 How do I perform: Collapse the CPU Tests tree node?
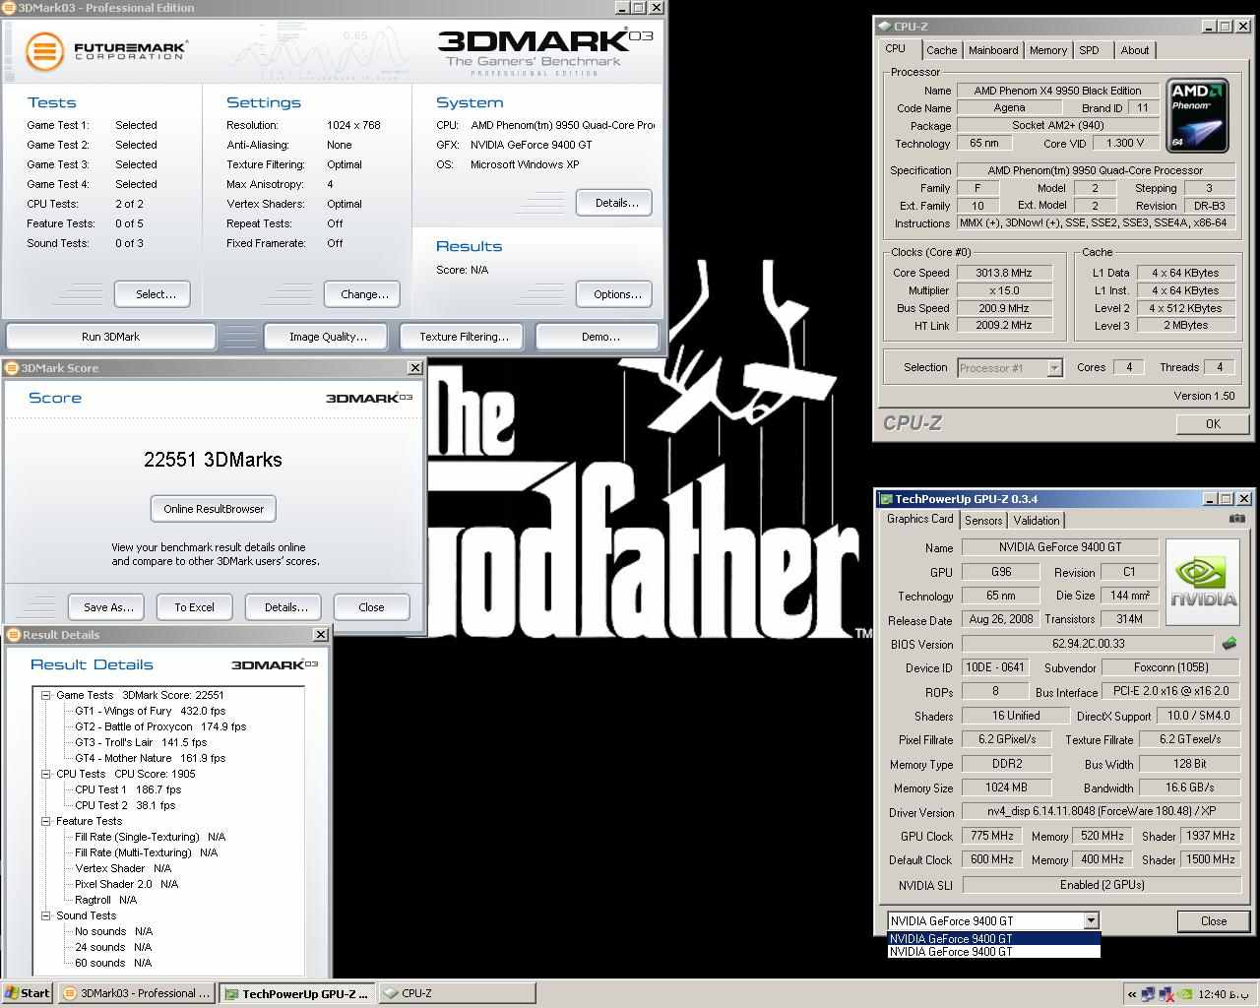[x=45, y=774]
